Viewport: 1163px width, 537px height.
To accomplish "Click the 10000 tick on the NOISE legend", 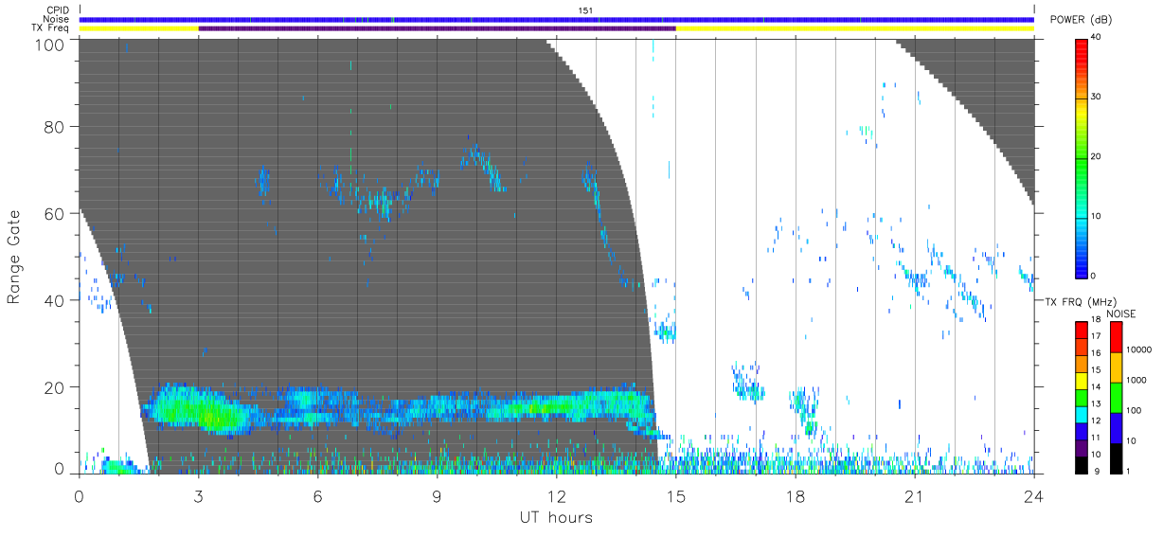I will pyautogui.click(x=1138, y=350).
